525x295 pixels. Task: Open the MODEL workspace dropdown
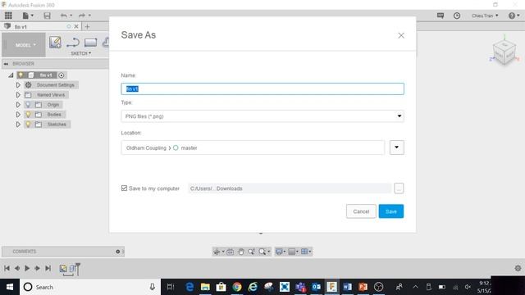24,45
